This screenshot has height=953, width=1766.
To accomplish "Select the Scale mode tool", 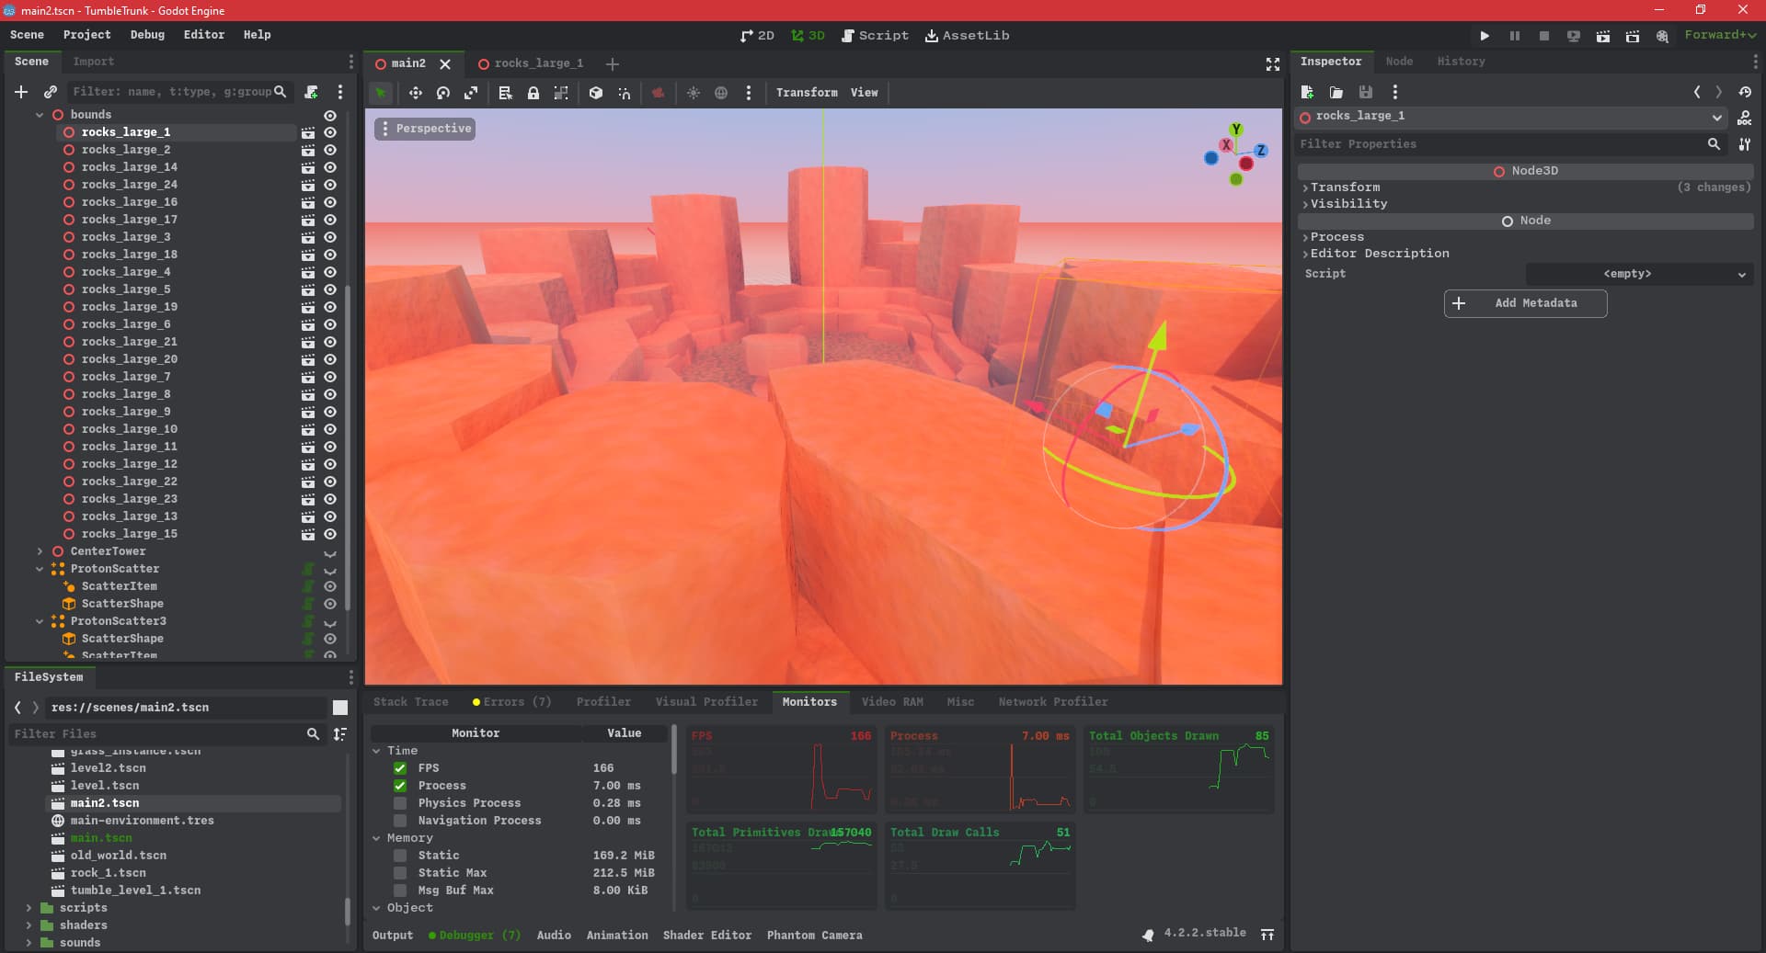I will 471,93.
